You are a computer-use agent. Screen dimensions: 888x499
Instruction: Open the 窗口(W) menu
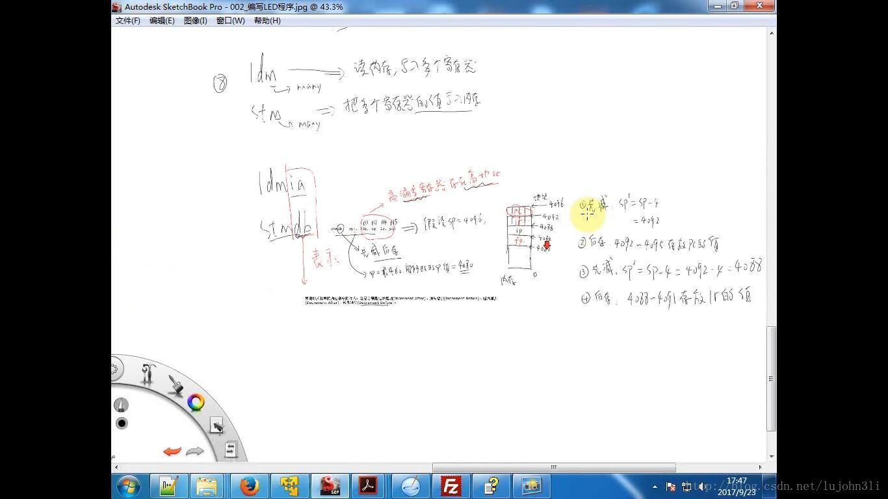230,21
